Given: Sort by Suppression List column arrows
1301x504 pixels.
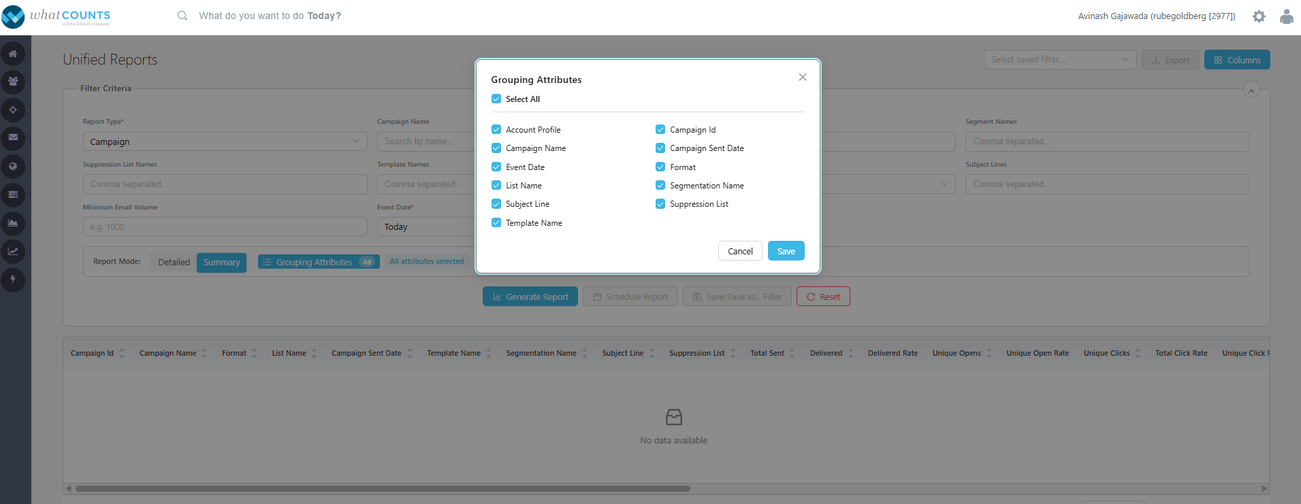Looking at the screenshot, I should coord(733,353).
